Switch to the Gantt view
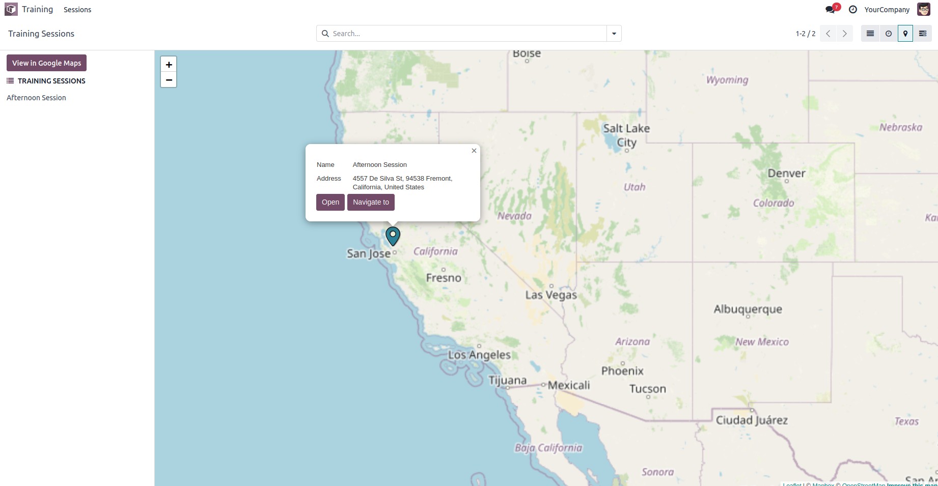This screenshot has width=938, height=486. pyautogui.click(x=923, y=34)
